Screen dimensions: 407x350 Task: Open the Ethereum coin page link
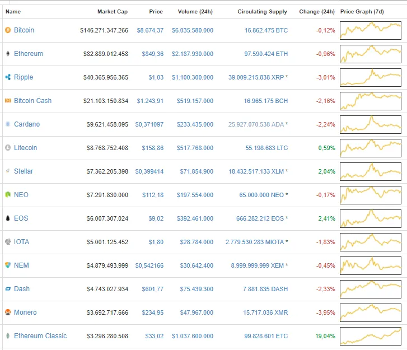pyautogui.click(x=29, y=54)
